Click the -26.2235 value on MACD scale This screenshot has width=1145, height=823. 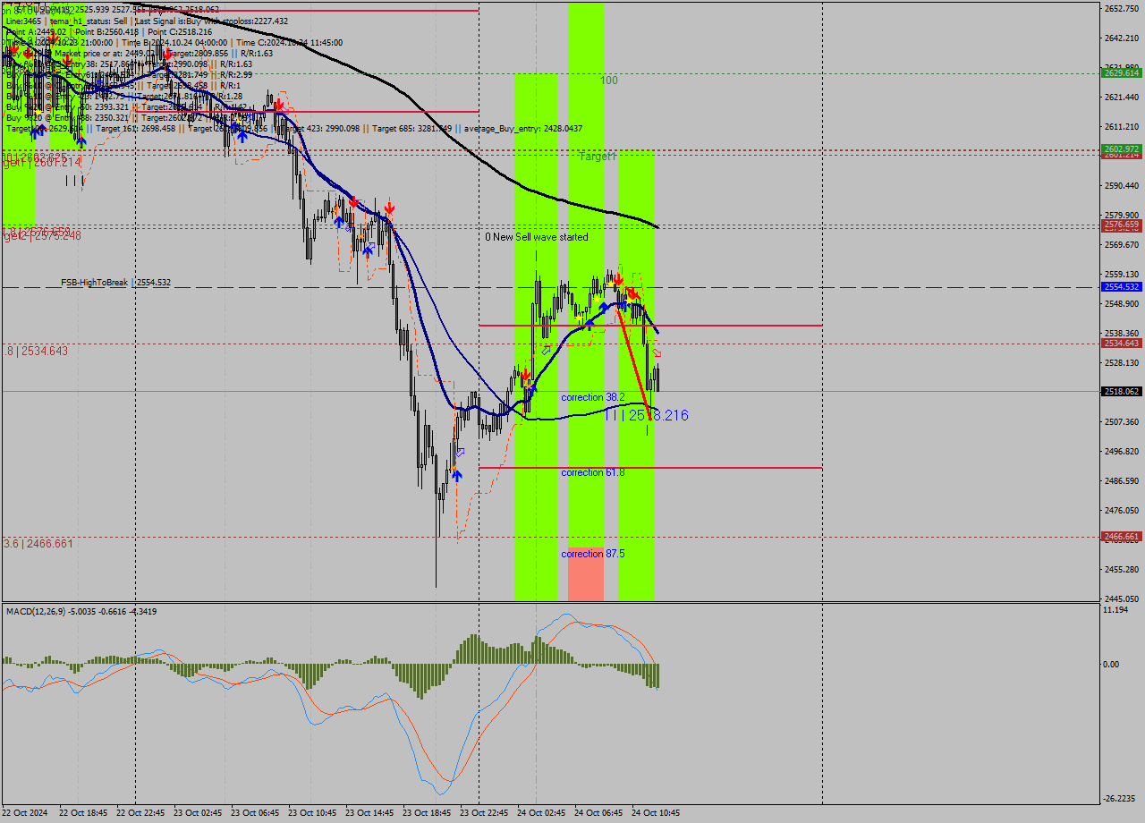[x=1120, y=799]
